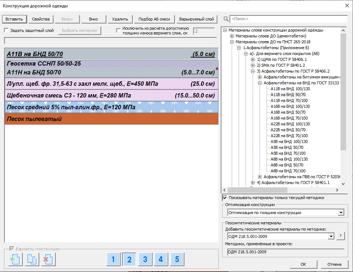Click the copy construction variant icon
Screen dimensions: 353x272
click(32, 259)
